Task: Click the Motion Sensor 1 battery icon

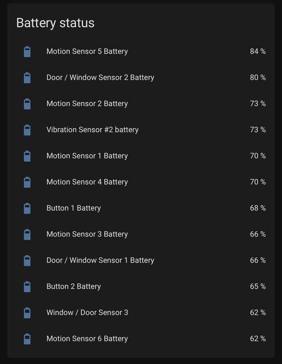Action: [27, 156]
